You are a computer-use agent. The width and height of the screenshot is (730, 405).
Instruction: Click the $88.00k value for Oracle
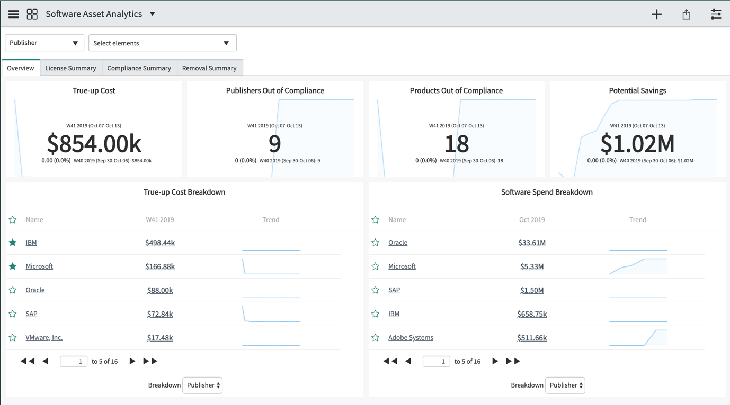pyautogui.click(x=160, y=290)
